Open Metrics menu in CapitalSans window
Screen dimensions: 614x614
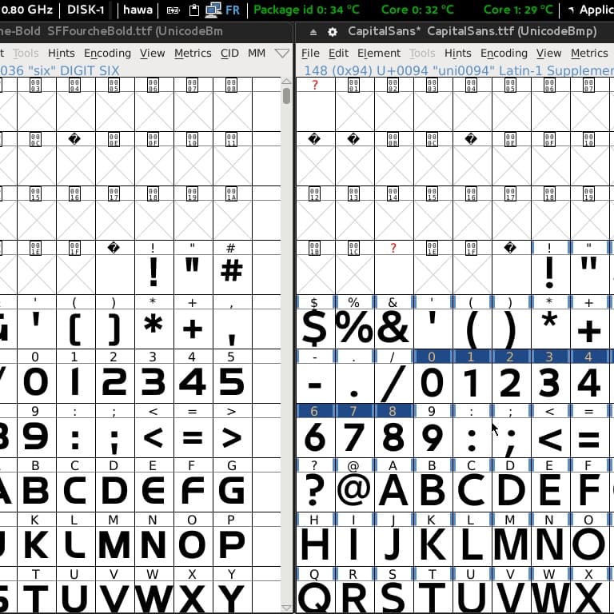click(x=589, y=53)
